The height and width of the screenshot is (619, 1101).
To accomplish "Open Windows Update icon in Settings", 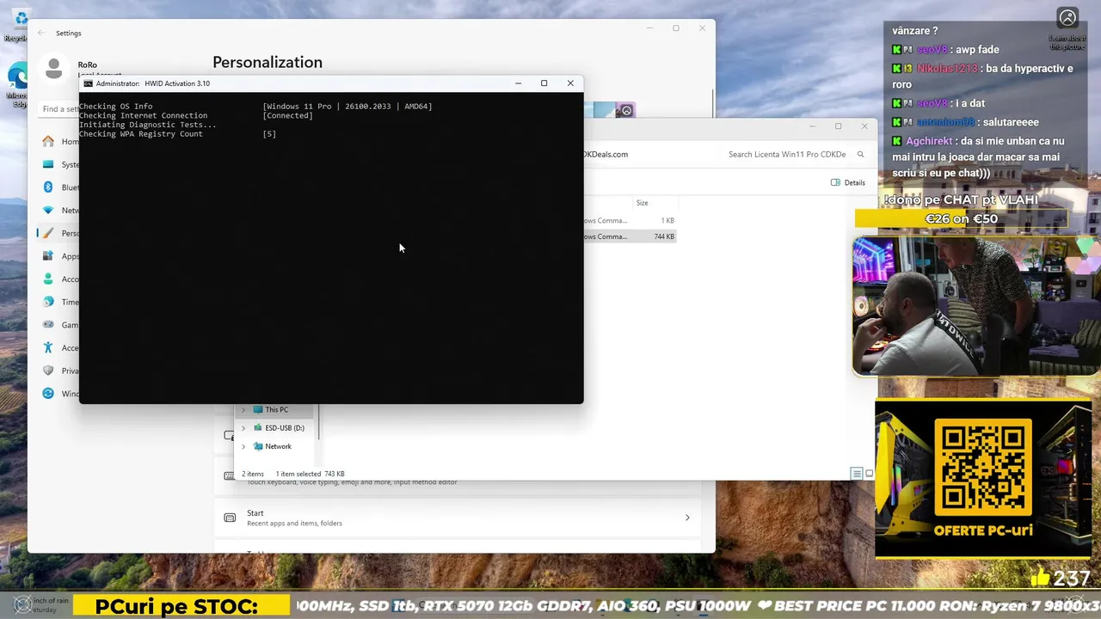I will (48, 394).
